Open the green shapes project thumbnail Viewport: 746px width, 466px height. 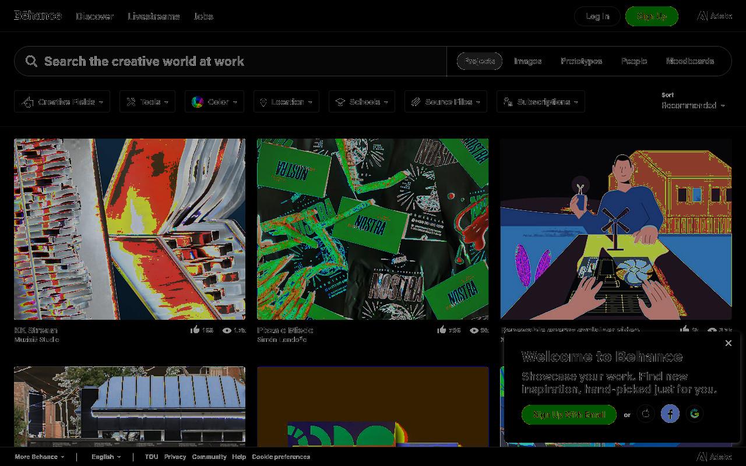click(372, 407)
